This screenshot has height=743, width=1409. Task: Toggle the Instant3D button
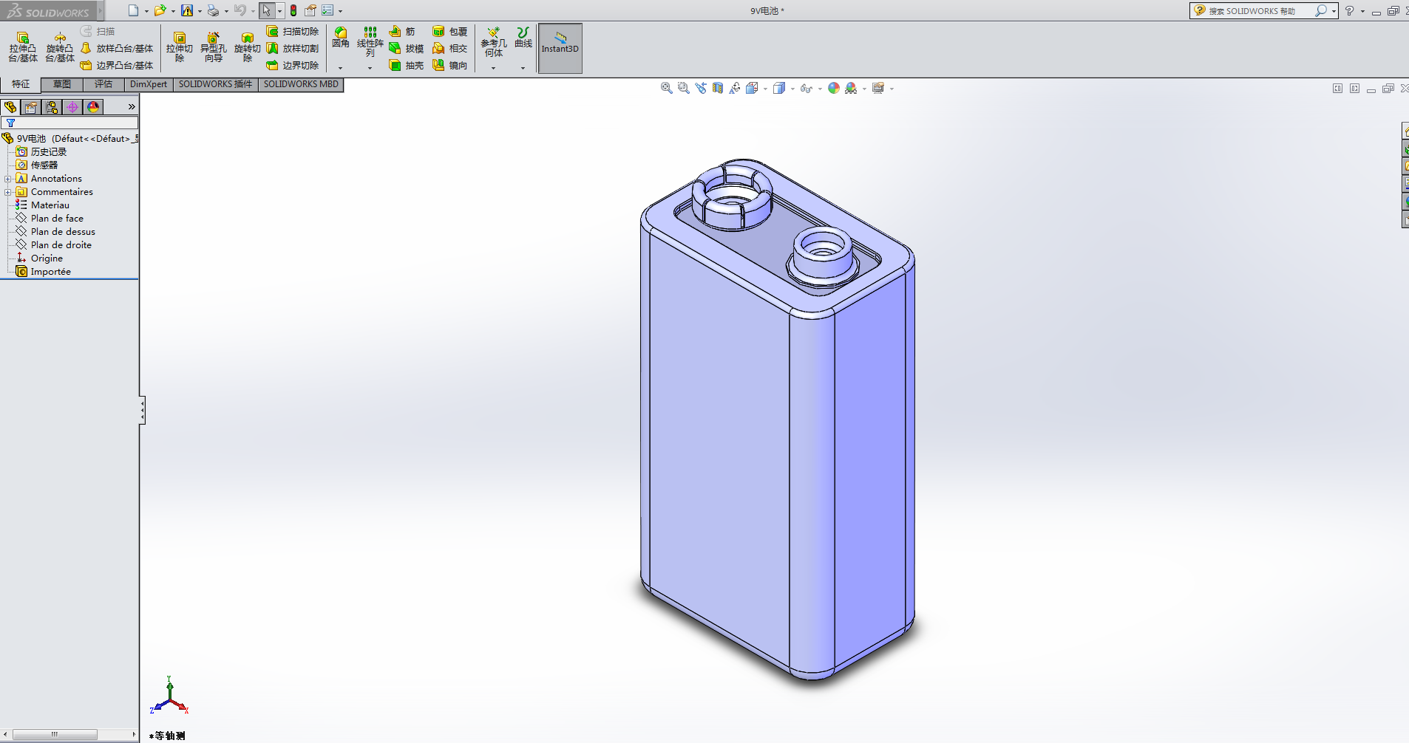[x=560, y=49]
